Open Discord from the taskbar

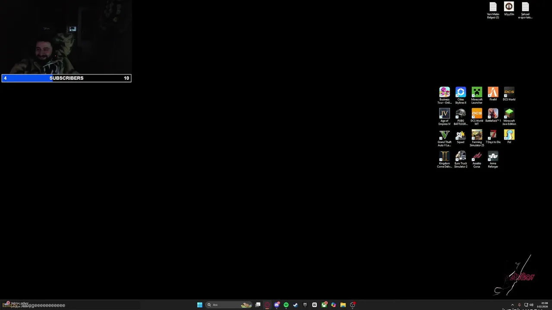(x=277, y=305)
